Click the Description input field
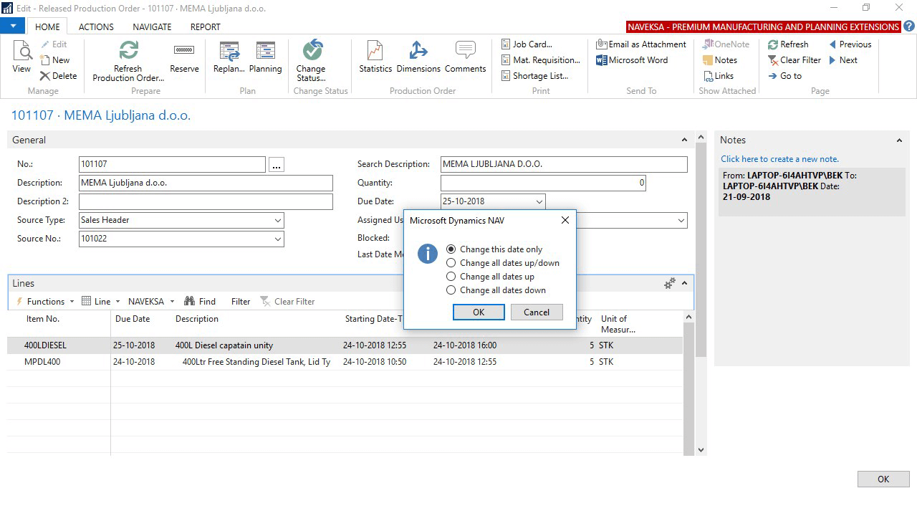 (x=206, y=183)
